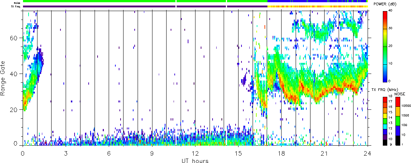
Task: Click the "Noise" label above the plot
Action: point(16,3)
